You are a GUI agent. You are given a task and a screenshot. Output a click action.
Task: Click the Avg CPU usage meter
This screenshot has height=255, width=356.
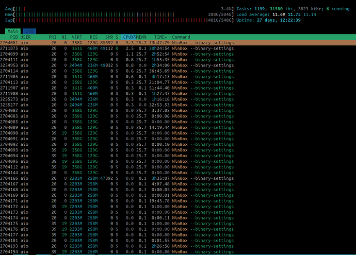(119, 9)
